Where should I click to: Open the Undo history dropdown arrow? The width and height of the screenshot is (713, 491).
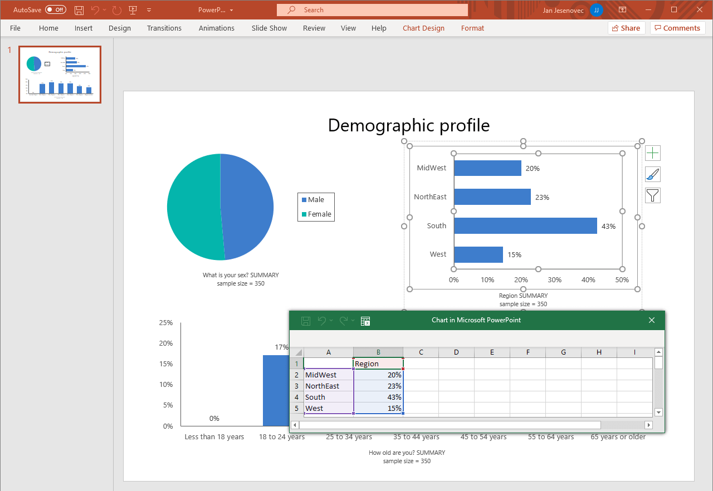pos(105,10)
